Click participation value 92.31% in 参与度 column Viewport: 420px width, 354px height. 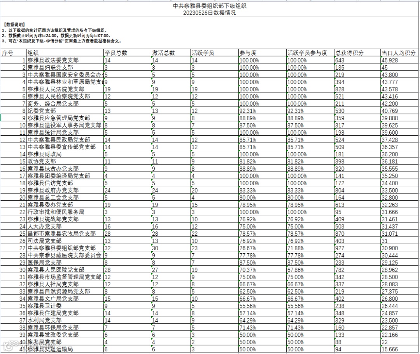click(262, 111)
